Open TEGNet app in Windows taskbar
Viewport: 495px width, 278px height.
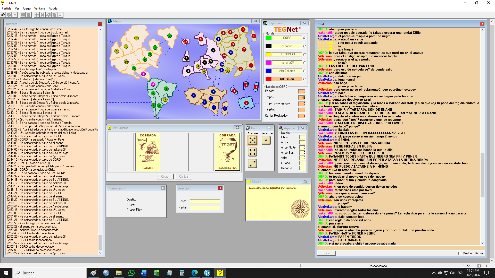[220, 273]
